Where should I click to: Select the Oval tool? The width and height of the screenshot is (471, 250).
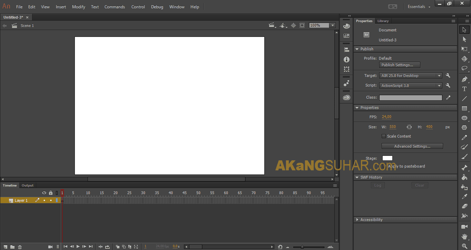(464, 118)
